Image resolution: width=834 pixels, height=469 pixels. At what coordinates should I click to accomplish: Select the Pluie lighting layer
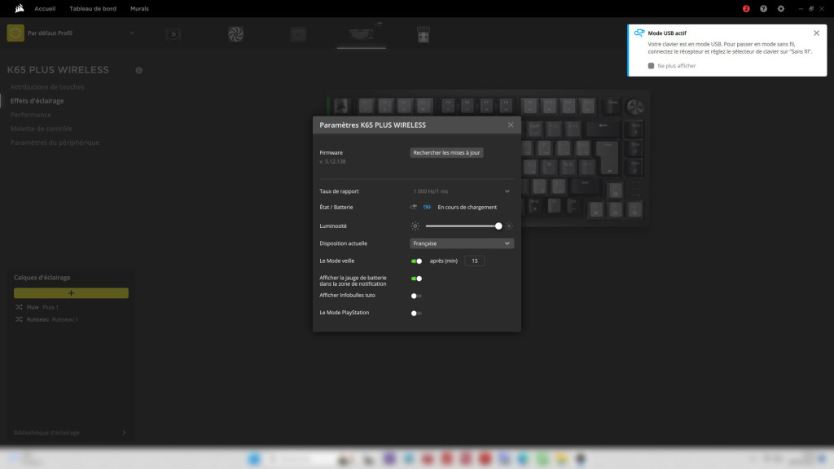pos(42,307)
